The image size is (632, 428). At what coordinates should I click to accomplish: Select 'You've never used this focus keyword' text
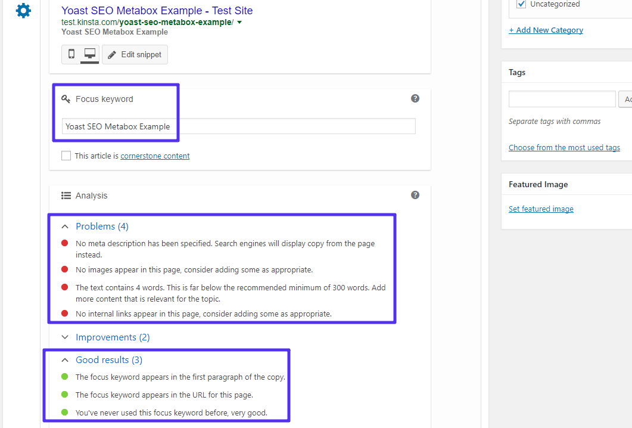172,413
